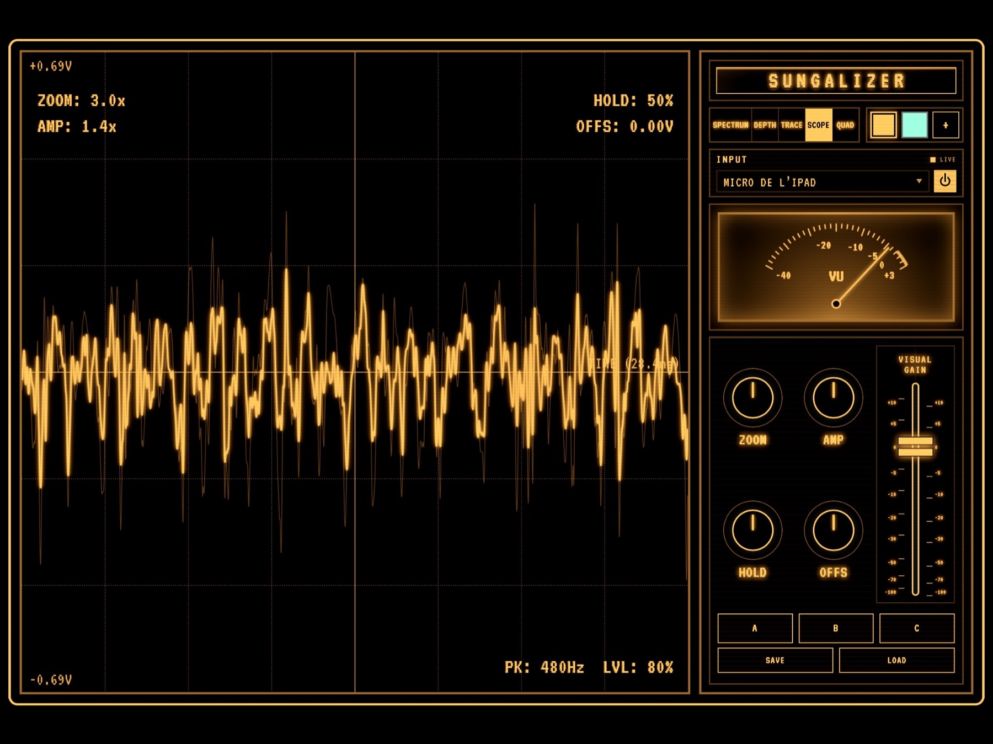Click the Hold knob
The image size is (993, 744).
tap(752, 530)
